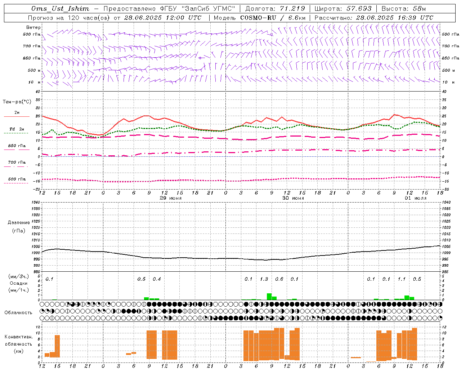Click the longitude value Долгота: 71.219
The height and width of the screenshot is (369, 461).
point(275,9)
